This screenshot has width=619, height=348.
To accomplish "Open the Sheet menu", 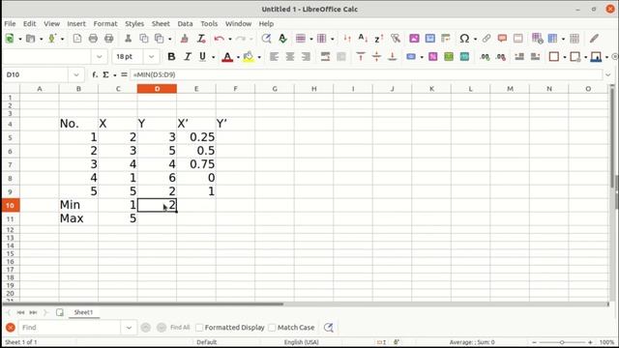I will (161, 23).
